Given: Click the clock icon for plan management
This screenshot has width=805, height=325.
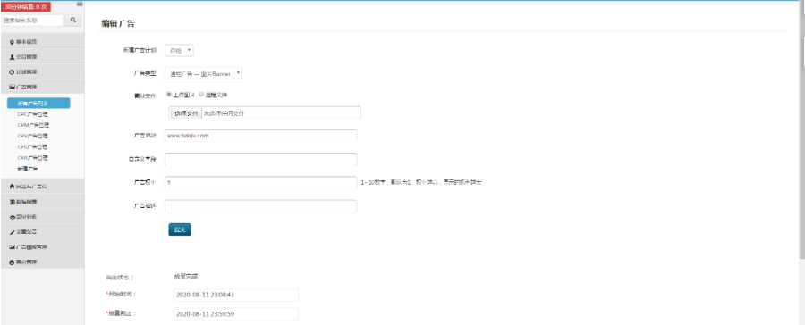Looking at the screenshot, I should coord(12,72).
